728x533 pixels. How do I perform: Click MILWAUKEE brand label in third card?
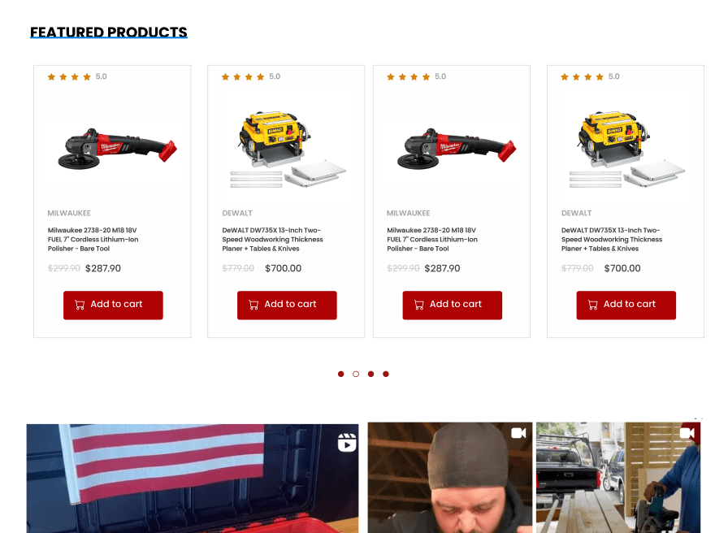pos(408,213)
